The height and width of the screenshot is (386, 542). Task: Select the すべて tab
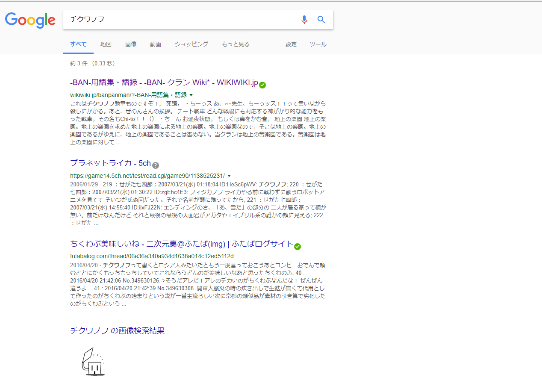(x=78, y=44)
